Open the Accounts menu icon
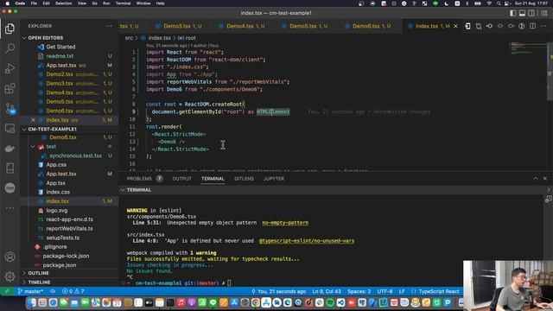Viewport: 553px width, 311px height. click(10, 257)
